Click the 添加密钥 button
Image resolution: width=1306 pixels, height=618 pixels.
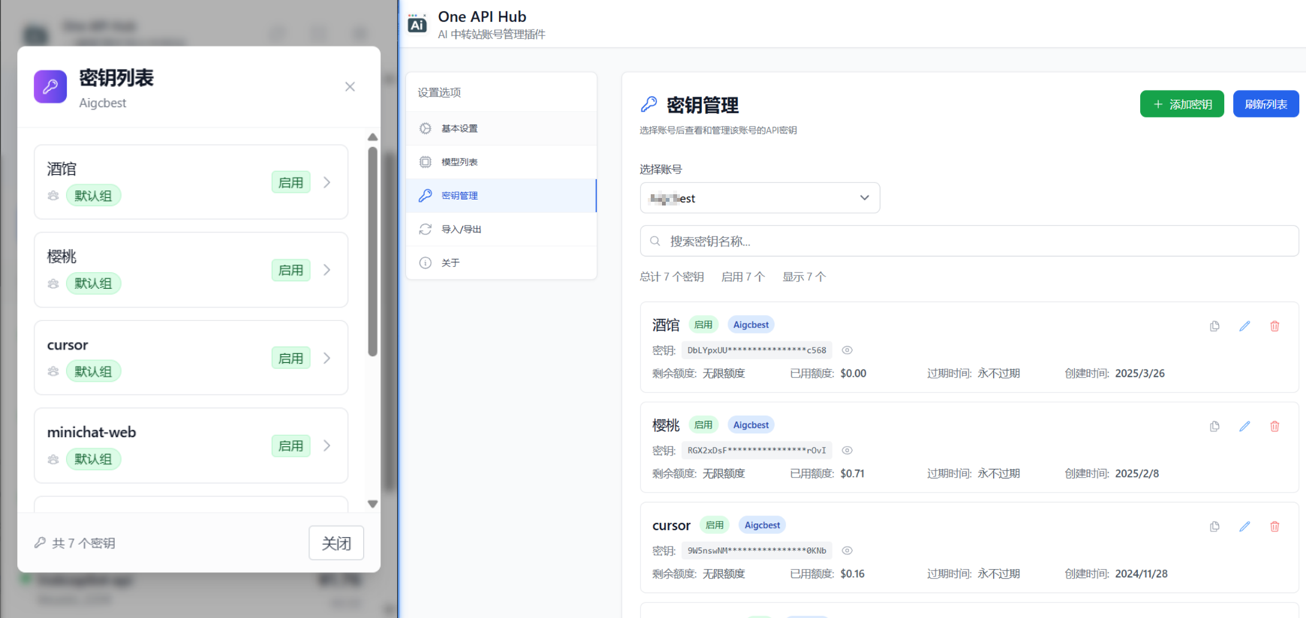[x=1182, y=104]
